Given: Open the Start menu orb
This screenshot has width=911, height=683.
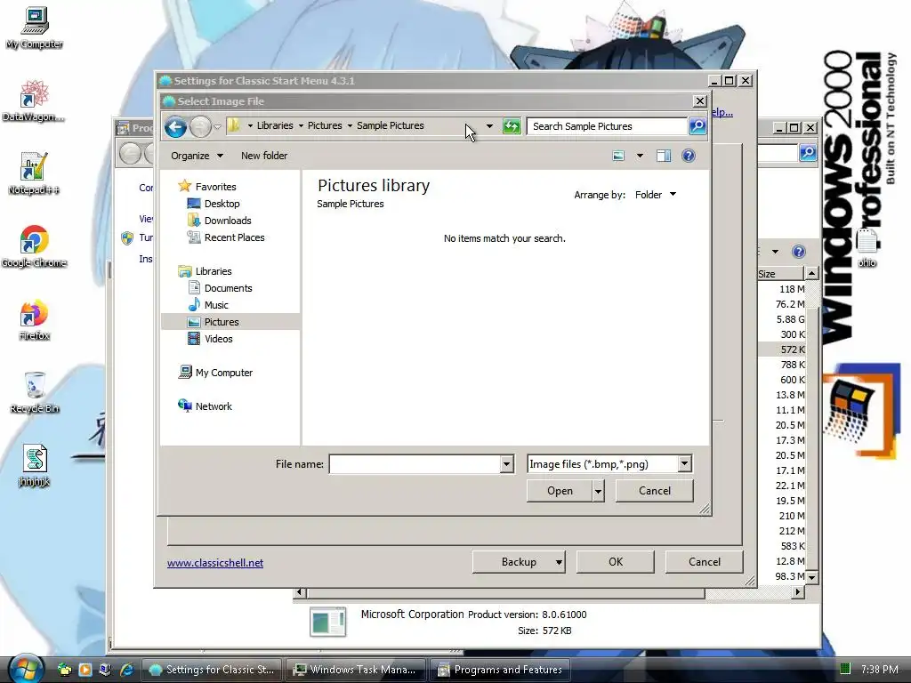Looking at the screenshot, I should (26, 669).
